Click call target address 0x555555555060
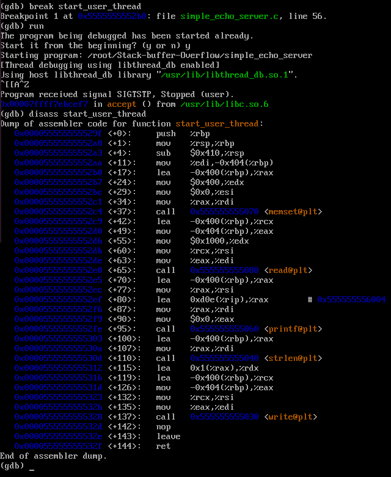The width and height of the screenshot is (391, 477). click(x=224, y=329)
